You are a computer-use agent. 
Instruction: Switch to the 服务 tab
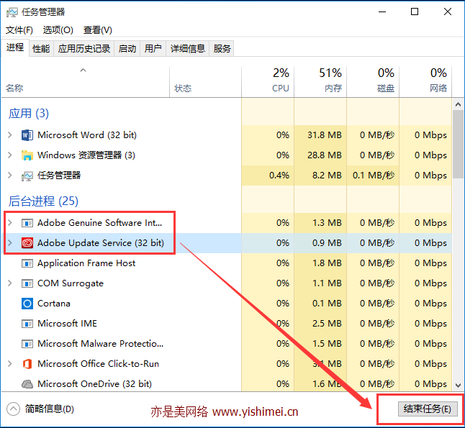click(x=222, y=48)
